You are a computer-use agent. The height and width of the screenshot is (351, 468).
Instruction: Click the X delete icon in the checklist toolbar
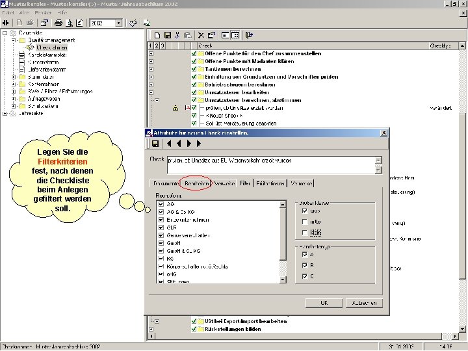coord(201,35)
